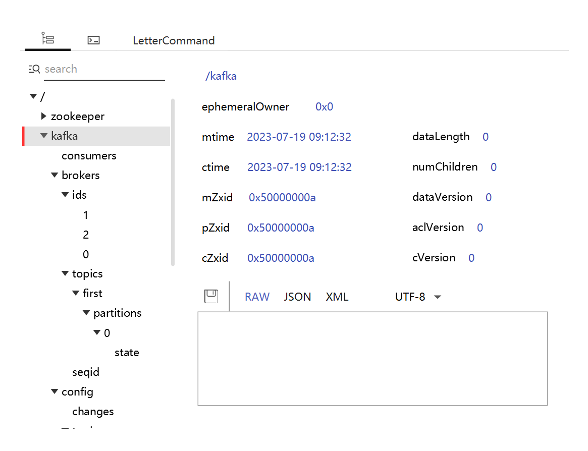Click the tree panel vertical scrollbar

173,182
